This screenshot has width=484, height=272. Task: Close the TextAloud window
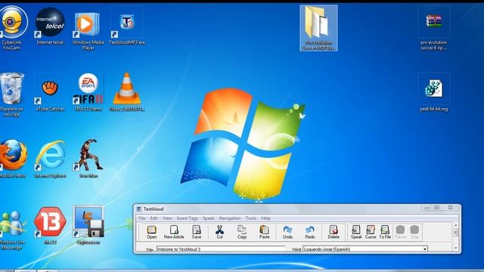(451, 208)
